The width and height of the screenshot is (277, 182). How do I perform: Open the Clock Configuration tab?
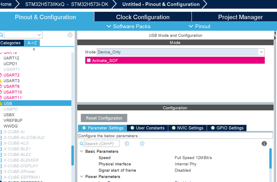tap(143, 17)
